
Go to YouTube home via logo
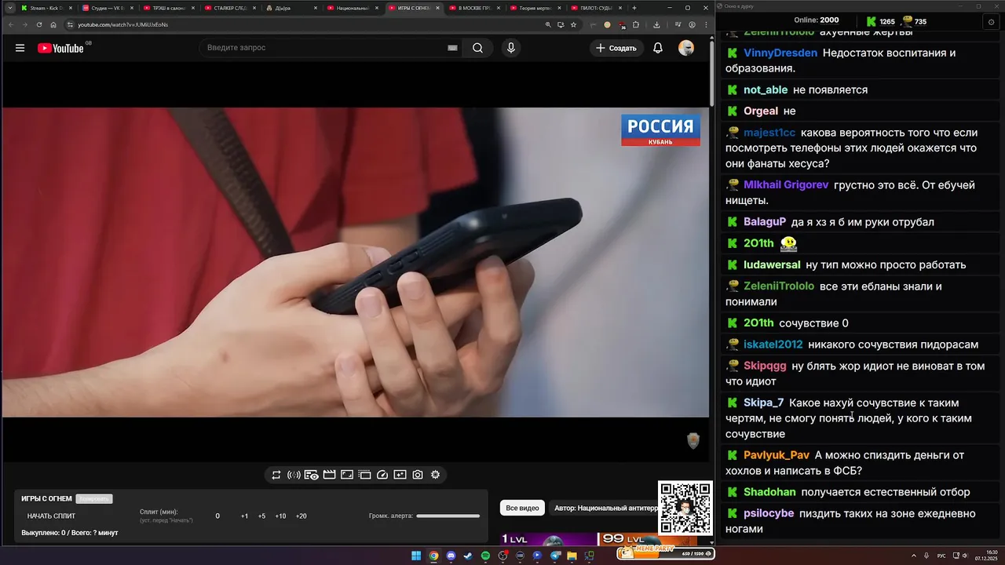pyautogui.click(x=60, y=48)
